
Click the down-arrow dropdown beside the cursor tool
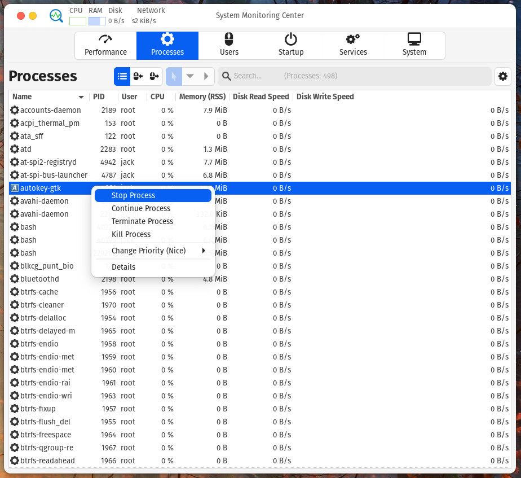(x=190, y=76)
